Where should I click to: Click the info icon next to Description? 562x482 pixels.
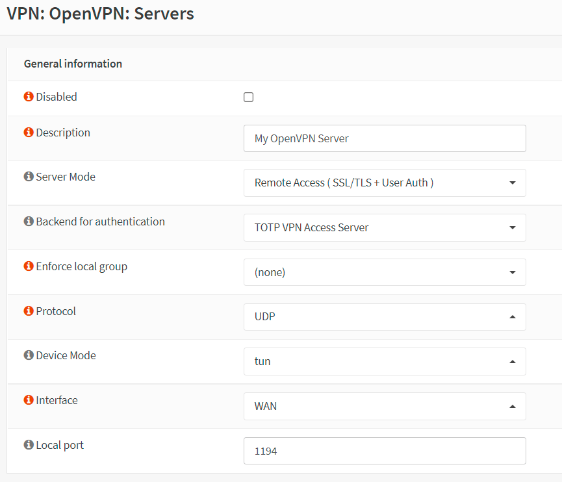coord(29,133)
